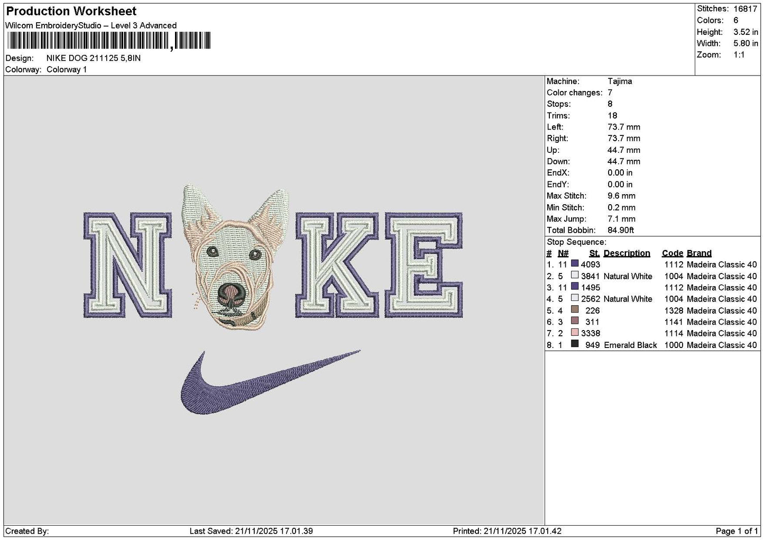Click the Colors value '6'
The width and height of the screenshot is (764, 540).
click(736, 20)
